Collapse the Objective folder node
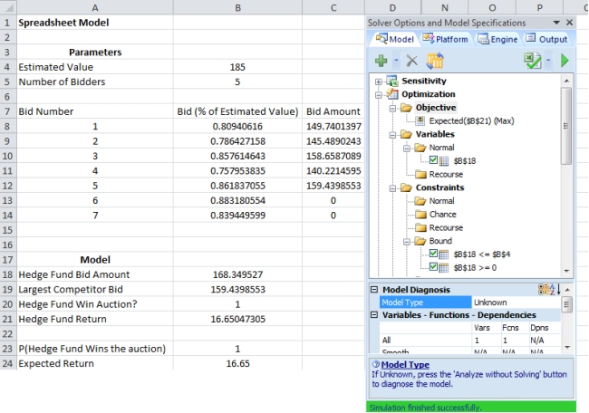Screen dimensions: 589x413 click(x=392, y=109)
